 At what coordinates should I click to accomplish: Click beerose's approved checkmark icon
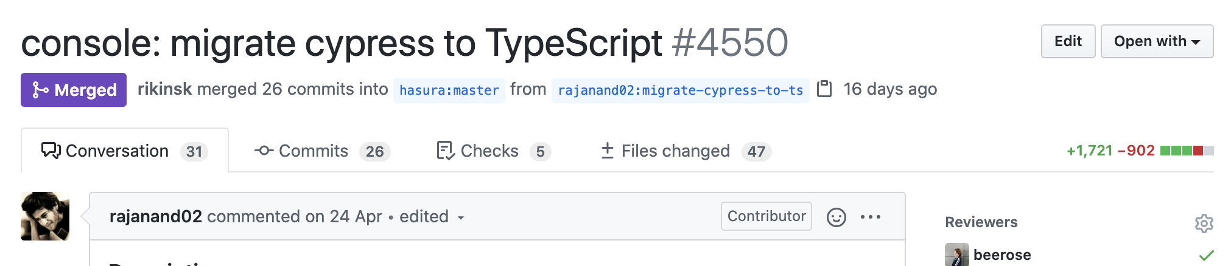(x=1206, y=255)
